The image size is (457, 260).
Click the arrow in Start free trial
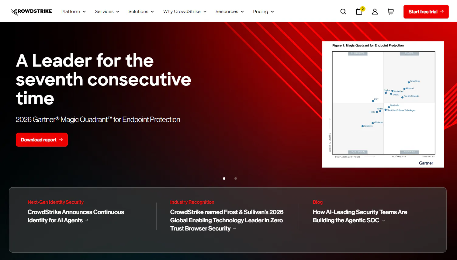(x=442, y=12)
